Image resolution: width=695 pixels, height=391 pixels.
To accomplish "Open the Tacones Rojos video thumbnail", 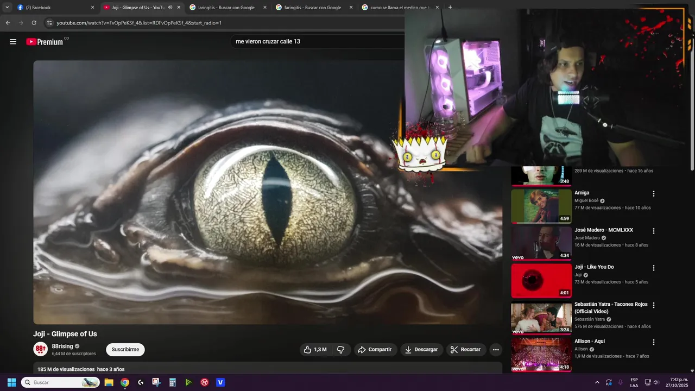I will [x=541, y=318].
